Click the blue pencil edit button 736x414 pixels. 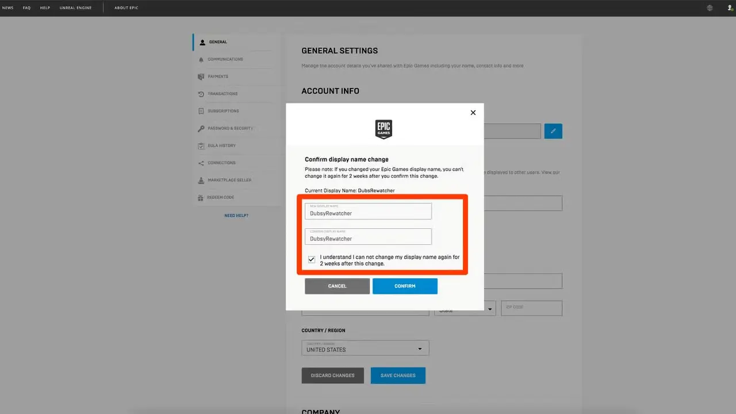tap(553, 131)
